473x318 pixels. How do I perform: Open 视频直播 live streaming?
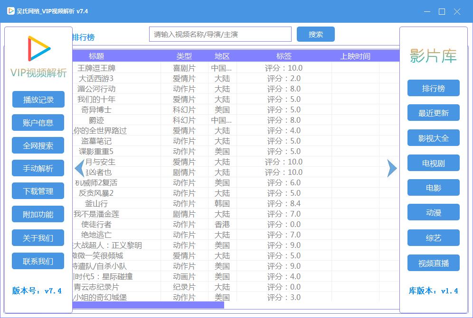tap(434, 263)
